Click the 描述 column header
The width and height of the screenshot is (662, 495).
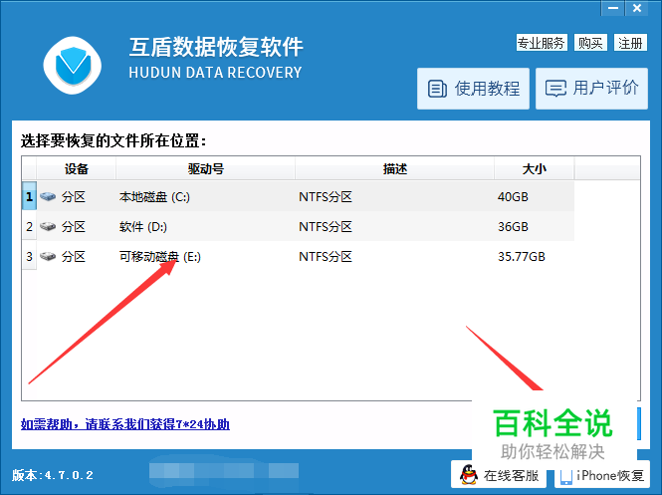395,169
